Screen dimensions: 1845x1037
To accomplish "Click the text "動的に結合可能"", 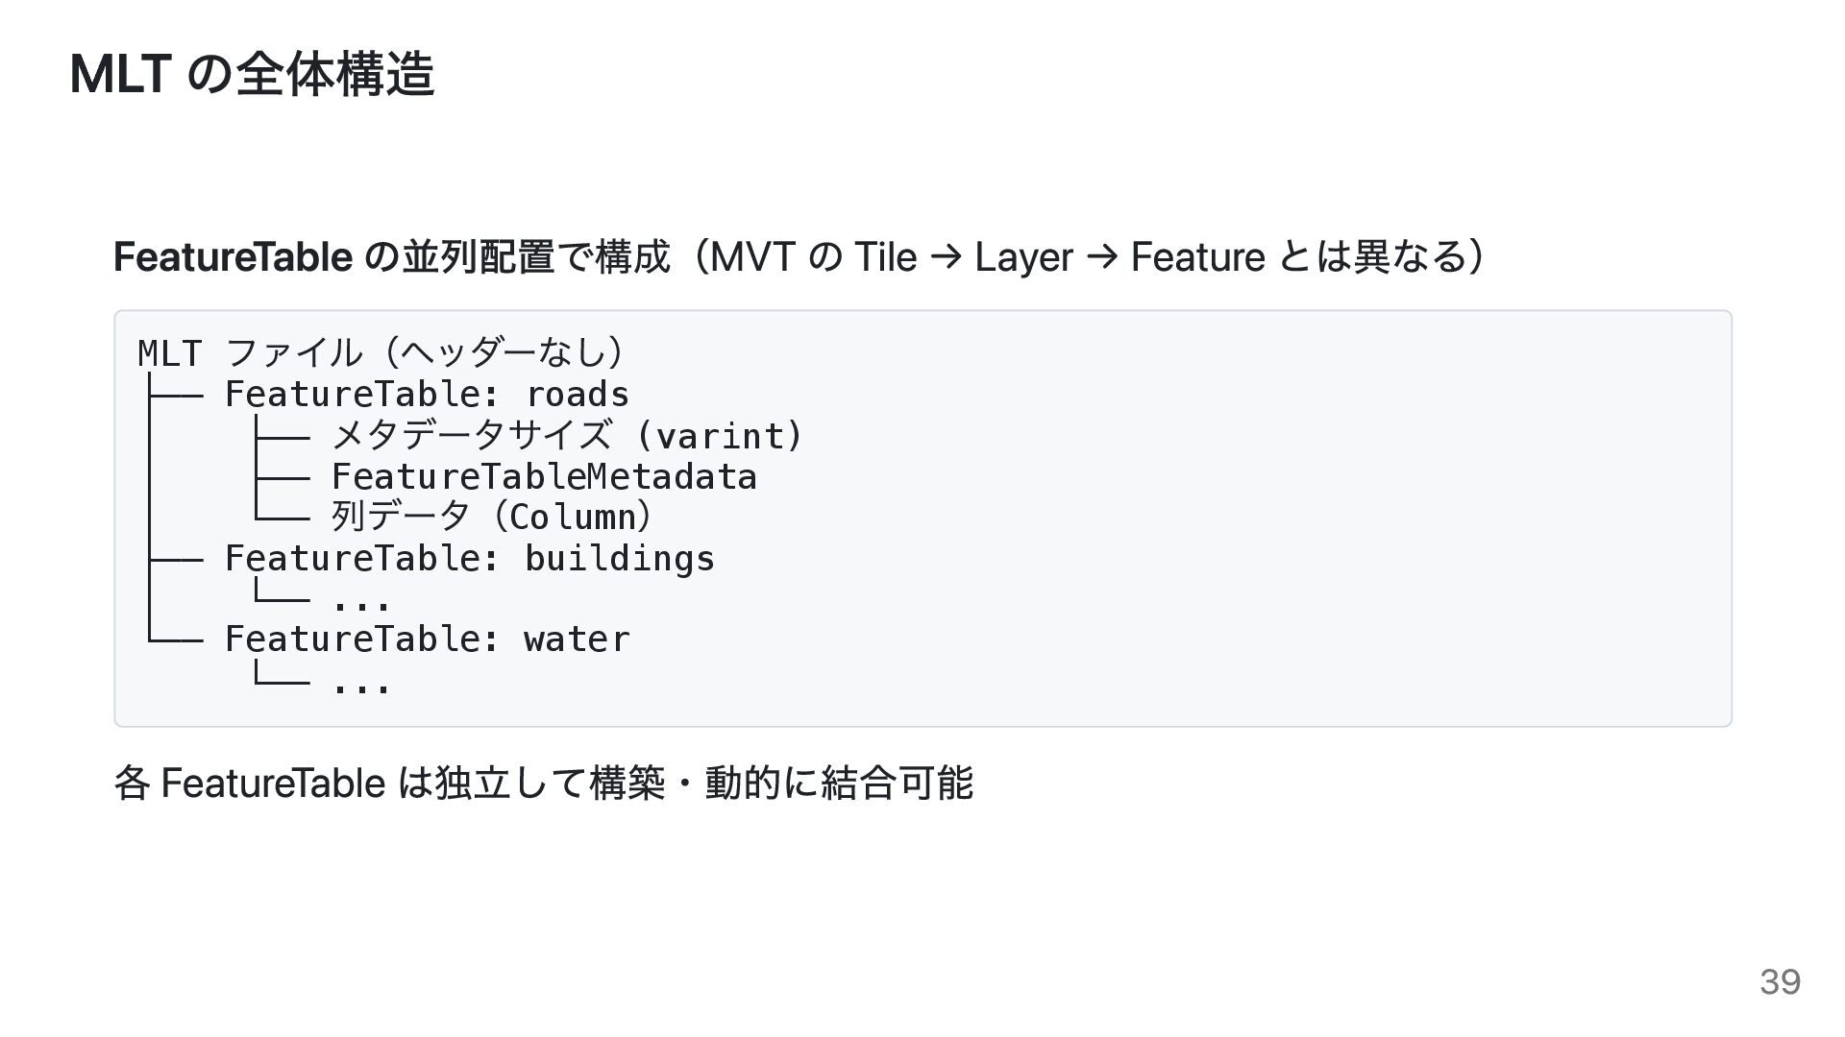I will pyautogui.click(x=839, y=784).
